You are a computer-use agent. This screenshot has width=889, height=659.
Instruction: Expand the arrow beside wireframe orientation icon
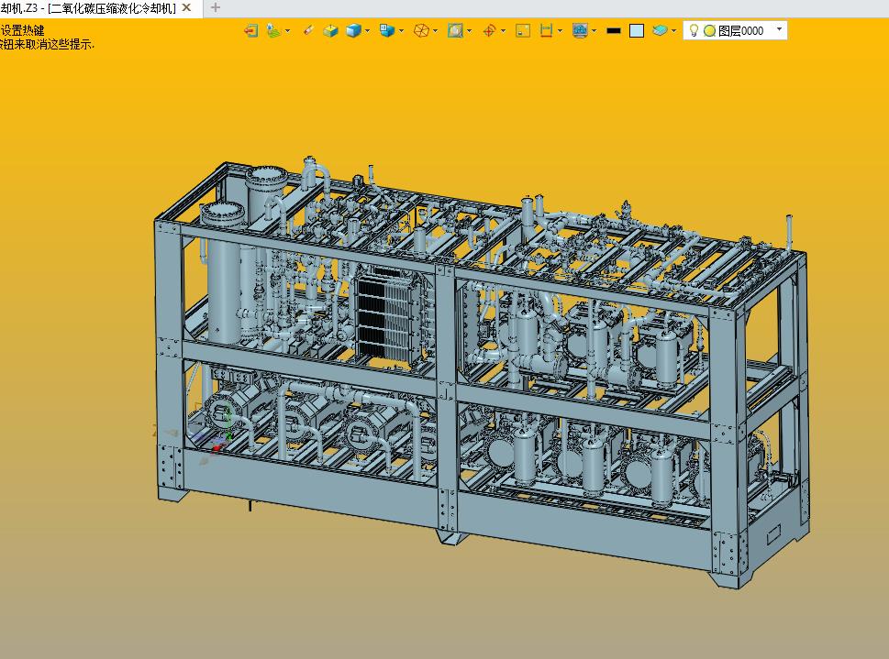[x=435, y=30]
